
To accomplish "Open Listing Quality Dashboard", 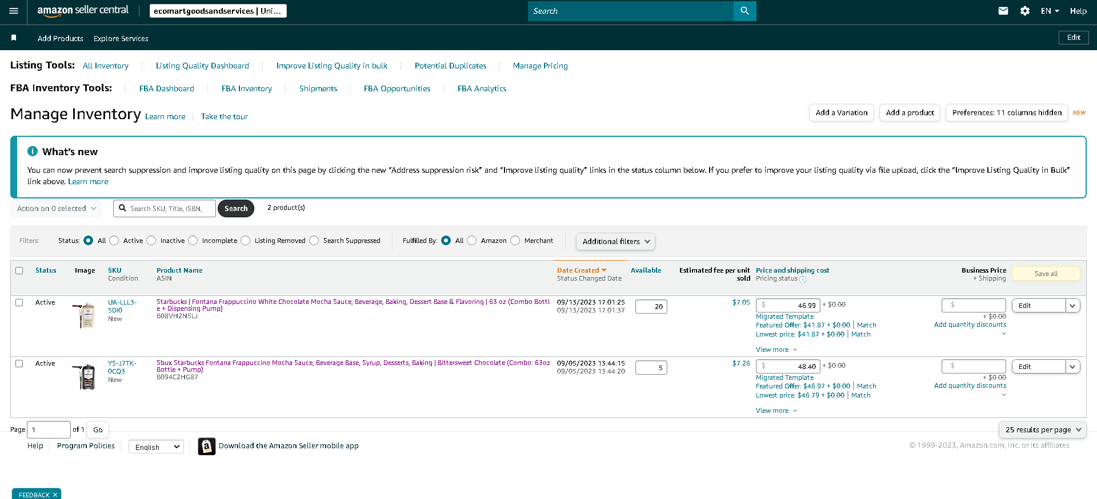I will click(x=202, y=66).
